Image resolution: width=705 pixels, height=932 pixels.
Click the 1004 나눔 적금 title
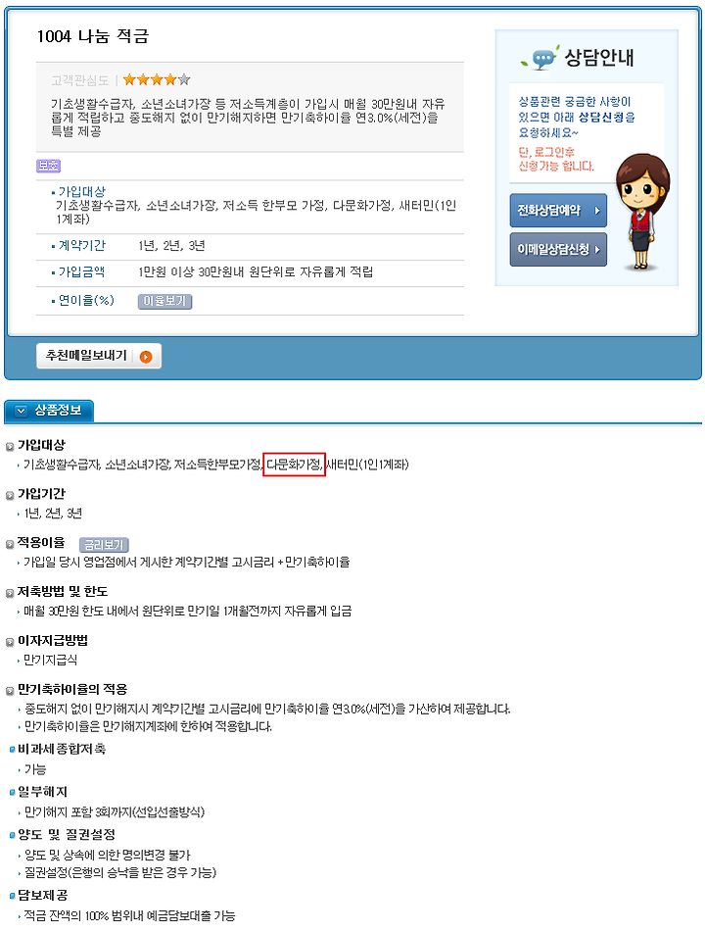click(x=93, y=36)
